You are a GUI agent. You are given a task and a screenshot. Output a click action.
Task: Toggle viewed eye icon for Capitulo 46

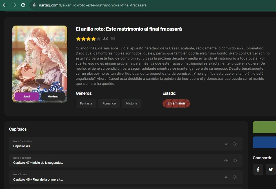pyautogui.click(x=226, y=177)
